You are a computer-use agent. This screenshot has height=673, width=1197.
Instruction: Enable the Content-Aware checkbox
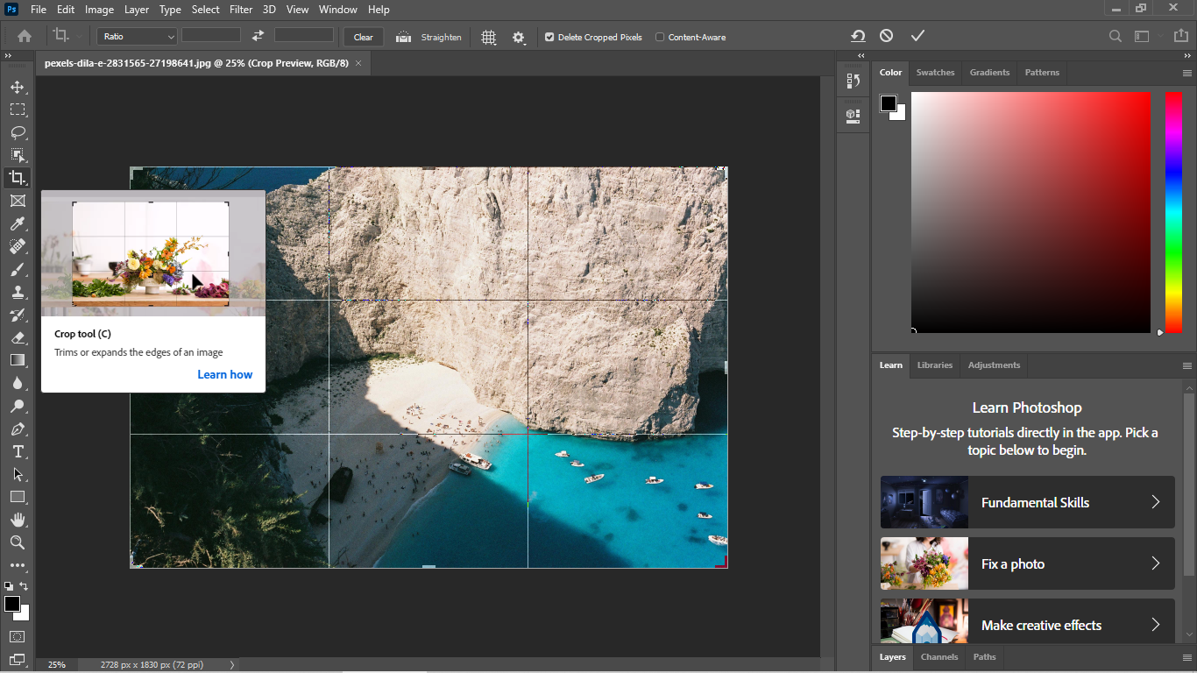coord(660,38)
